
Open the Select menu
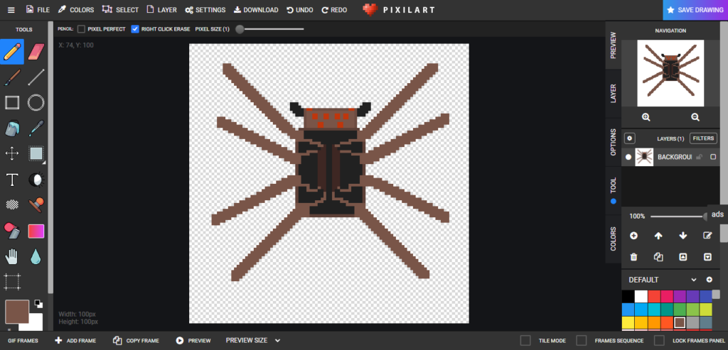(120, 10)
